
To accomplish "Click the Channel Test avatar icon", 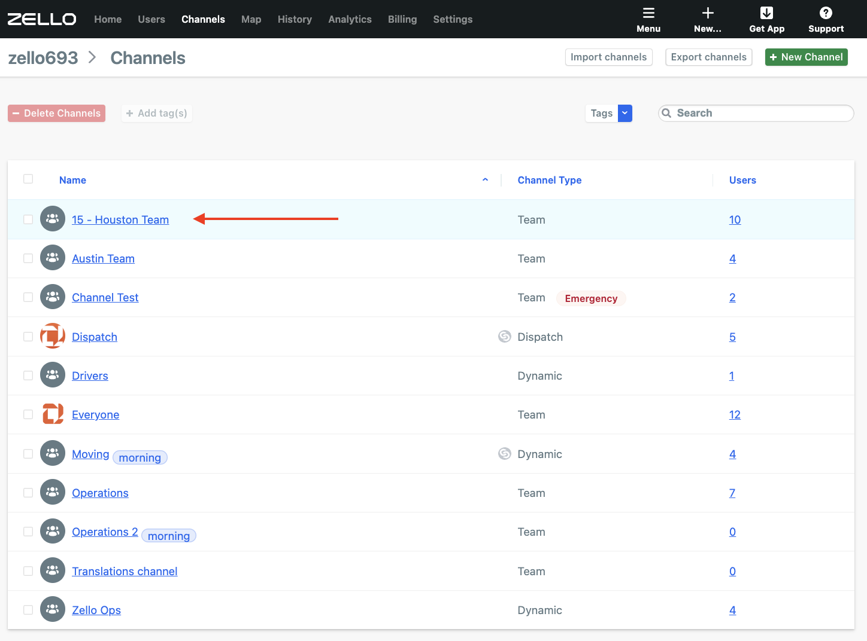I will (53, 297).
